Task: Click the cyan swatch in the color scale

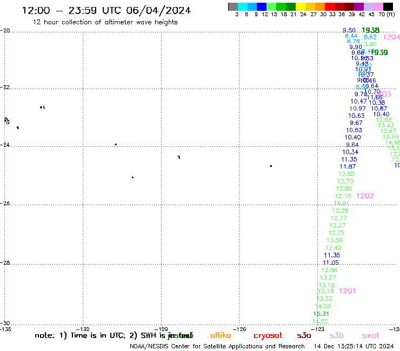Action: [243, 6]
